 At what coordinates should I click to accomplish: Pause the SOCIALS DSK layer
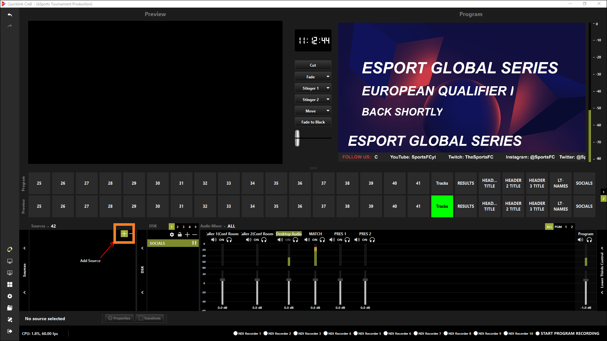[x=194, y=243]
